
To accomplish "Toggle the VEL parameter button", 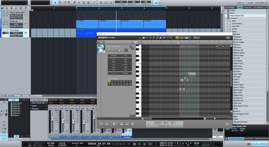I will point(114,59).
